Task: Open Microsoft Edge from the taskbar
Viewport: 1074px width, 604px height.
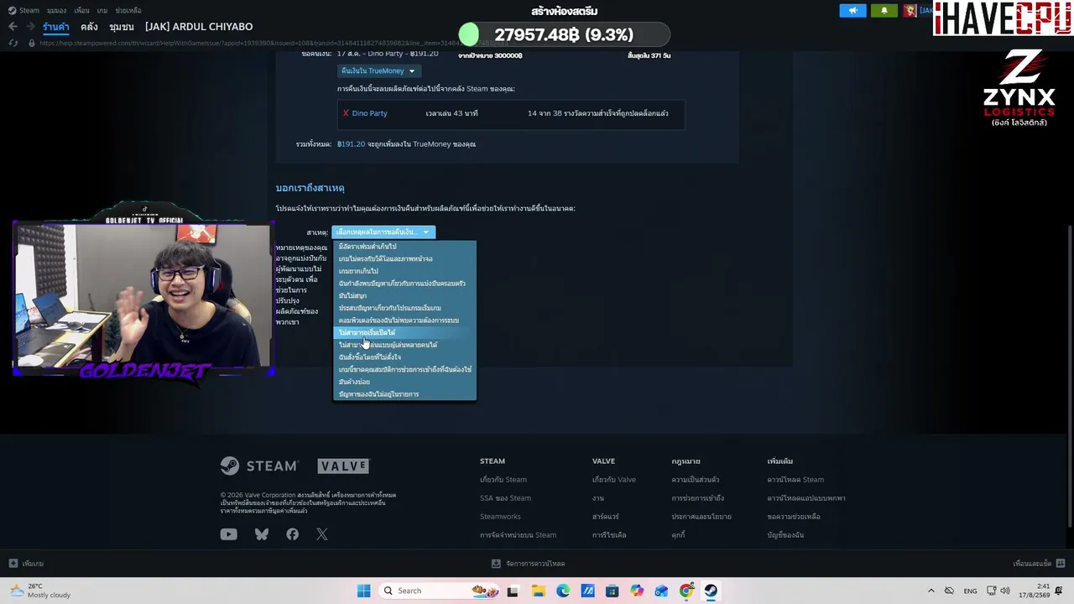Action: click(563, 591)
